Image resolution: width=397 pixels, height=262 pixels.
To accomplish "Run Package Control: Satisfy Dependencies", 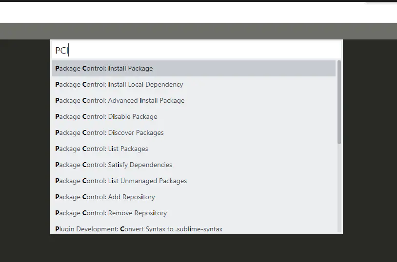I will pyautogui.click(x=194, y=165).
